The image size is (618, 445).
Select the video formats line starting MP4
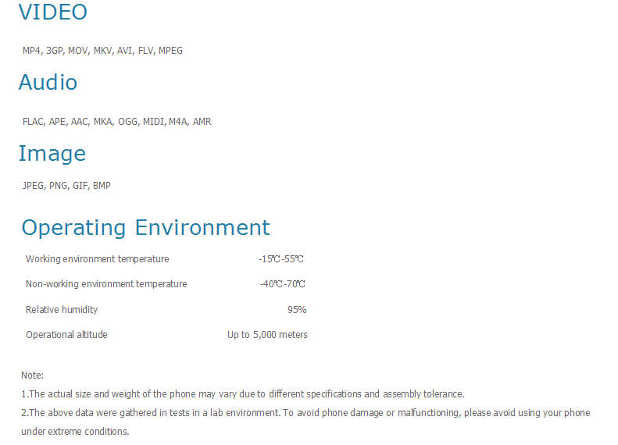[102, 51]
